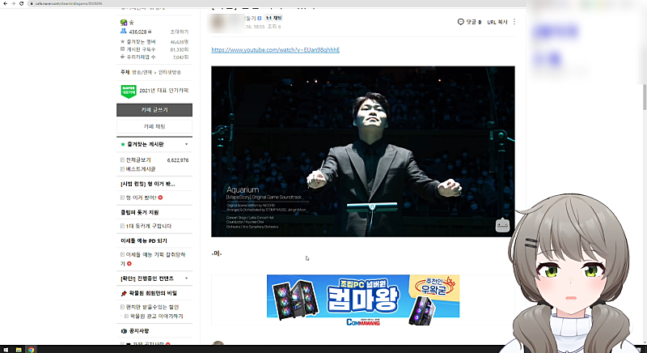Click the 우리카페앱 수 icon
The width and height of the screenshot is (647, 353).
click(x=123, y=57)
